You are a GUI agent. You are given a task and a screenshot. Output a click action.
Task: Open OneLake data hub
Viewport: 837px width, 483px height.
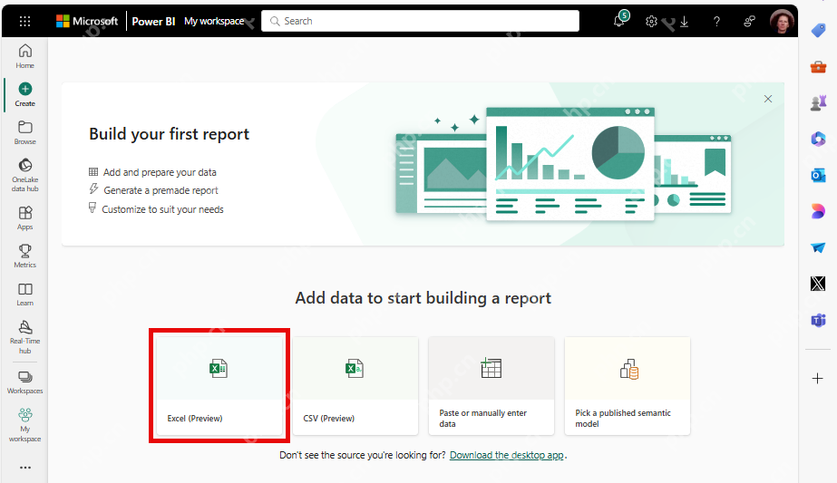(24, 175)
